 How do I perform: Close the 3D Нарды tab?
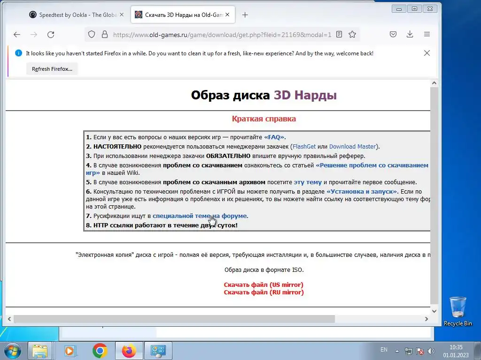[x=227, y=15]
